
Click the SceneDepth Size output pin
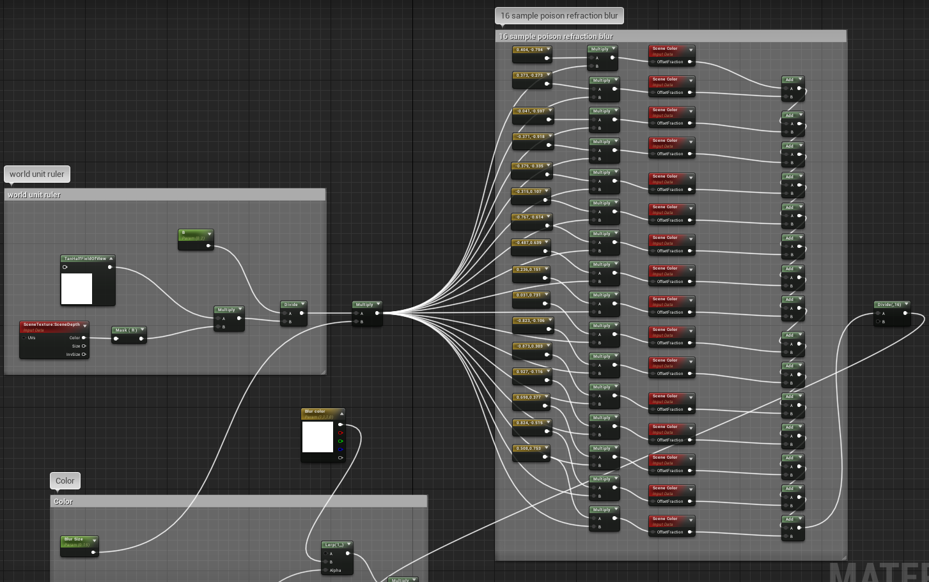[84, 346]
